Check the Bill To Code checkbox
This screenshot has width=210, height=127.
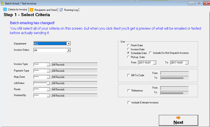pos(129,75)
